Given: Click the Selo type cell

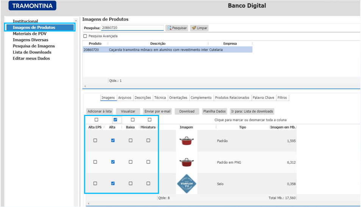Looking at the screenshot, I should pyautogui.click(x=220, y=184).
